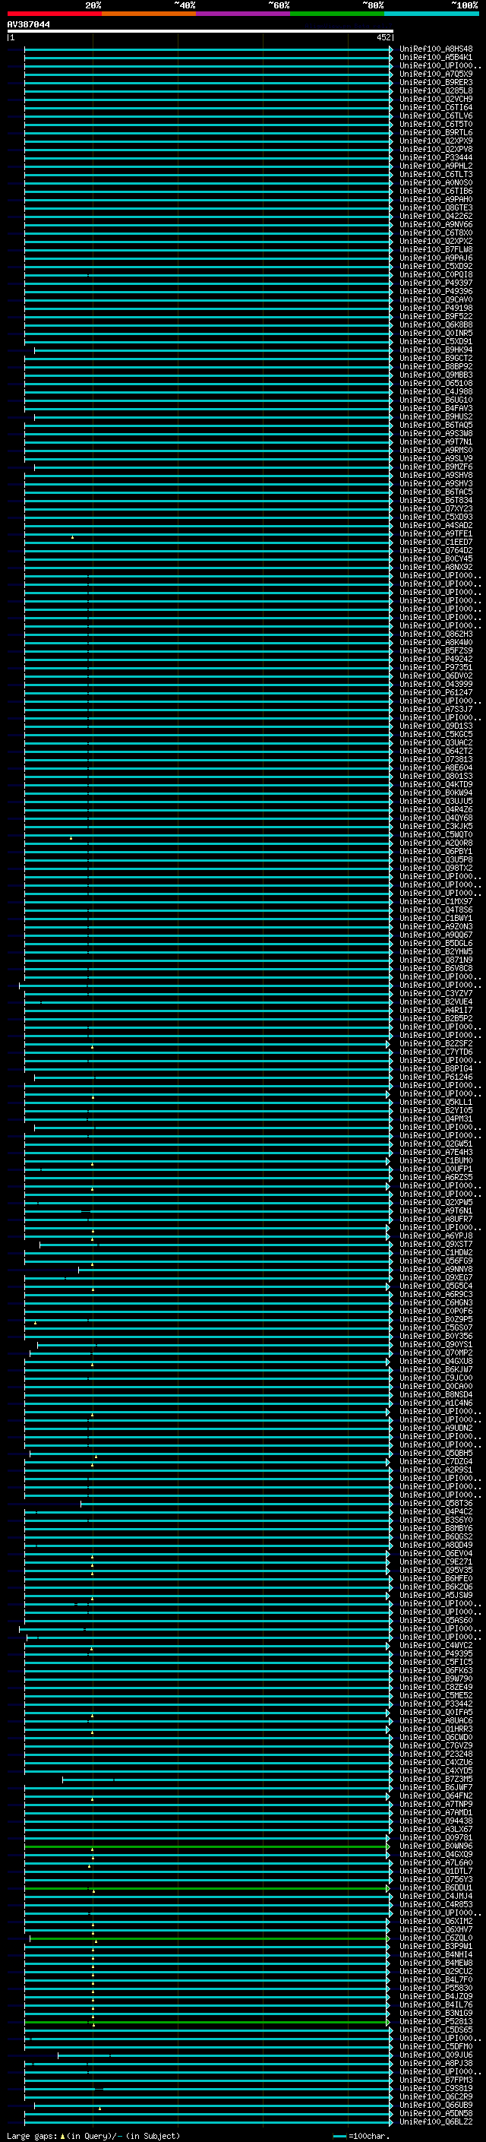Click hit label UniRef100_P61247
This screenshot has height=2142, width=486.
[436, 693]
